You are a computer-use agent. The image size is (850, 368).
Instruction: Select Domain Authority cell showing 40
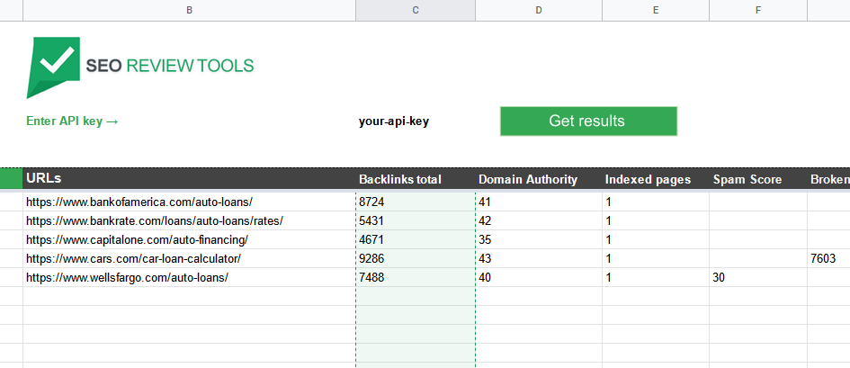[x=538, y=277]
